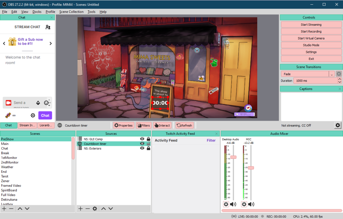Viewport: 343px width, 219px height.
Task: Hide the NS: GUI Comp source
Action: click(x=142, y=139)
